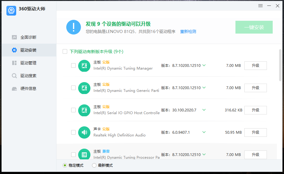Tick checkbox for Dynamic Tuning Processor Participant
The image size is (284, 174).
pyautogui.click(x=73, y=155)
